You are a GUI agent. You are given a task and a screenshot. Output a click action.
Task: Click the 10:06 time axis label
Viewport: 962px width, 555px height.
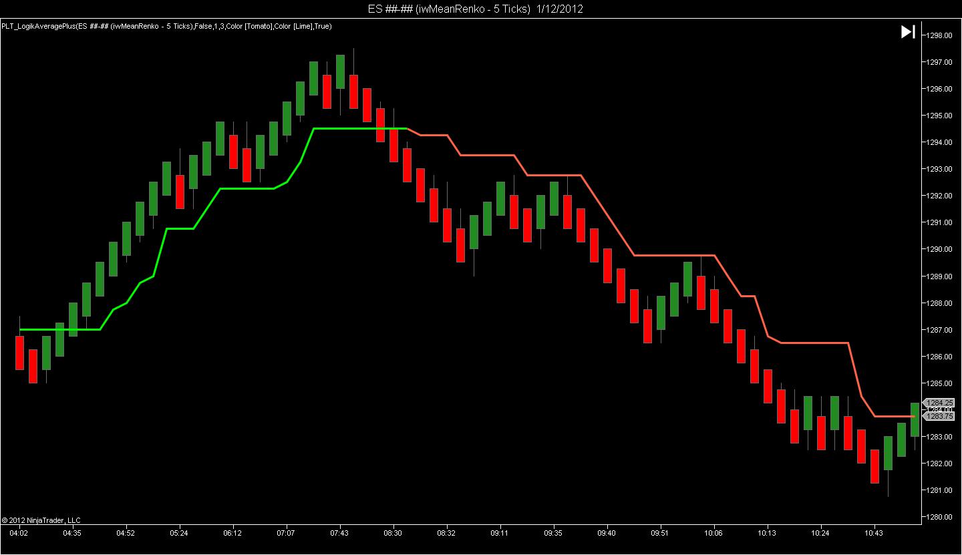pyautogui.click(x=713, y=533)
